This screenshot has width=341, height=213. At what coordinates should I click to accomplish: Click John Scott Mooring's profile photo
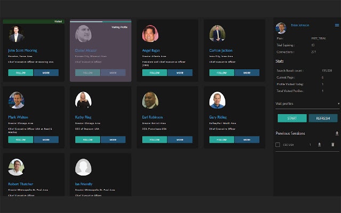pos(17,34)
